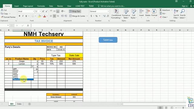This screenshot has width=194, height=109.
Task: Open the Format cells menu icon
Action: (154, 11)
